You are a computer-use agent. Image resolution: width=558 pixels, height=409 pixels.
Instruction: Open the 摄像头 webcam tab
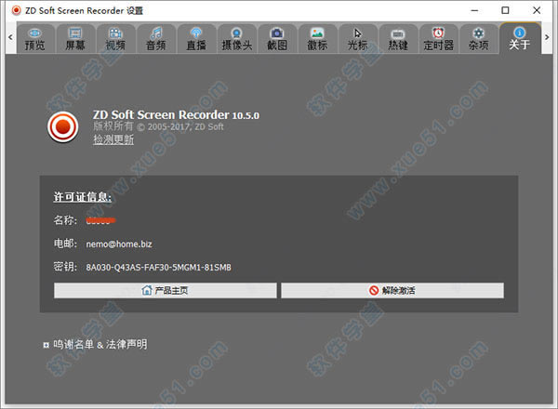coord(236,39)
